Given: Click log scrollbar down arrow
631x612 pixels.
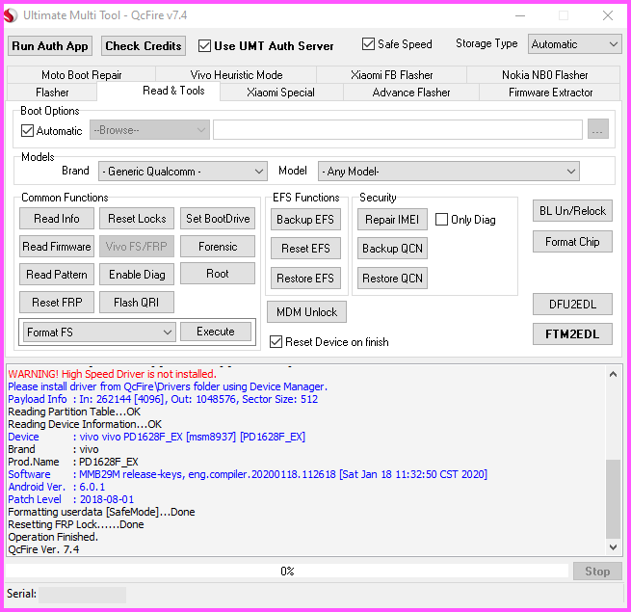Looking at the screenshot, I should click(x=613, y=547).
